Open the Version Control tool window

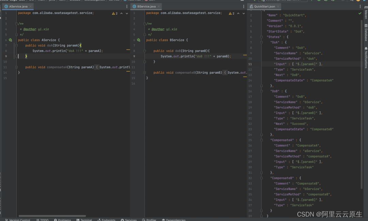tap(18, 220)
